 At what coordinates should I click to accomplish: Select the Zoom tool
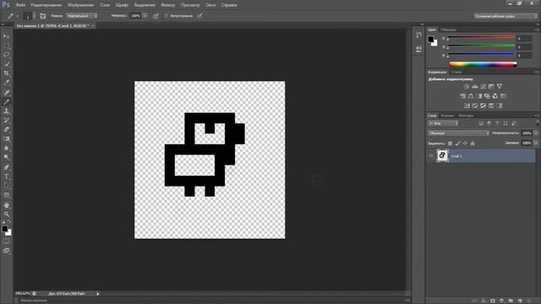click(x=6, y=214)
